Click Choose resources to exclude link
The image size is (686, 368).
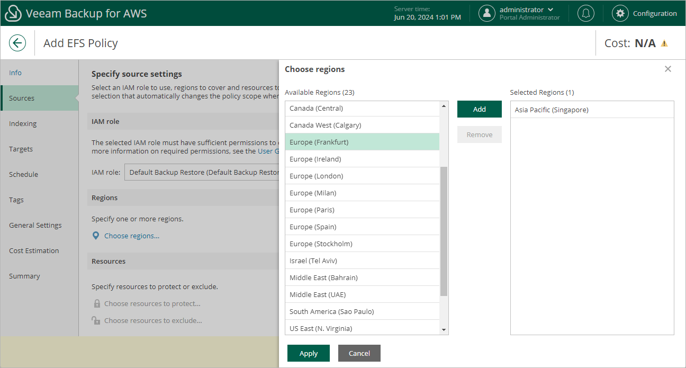point(153,320)
